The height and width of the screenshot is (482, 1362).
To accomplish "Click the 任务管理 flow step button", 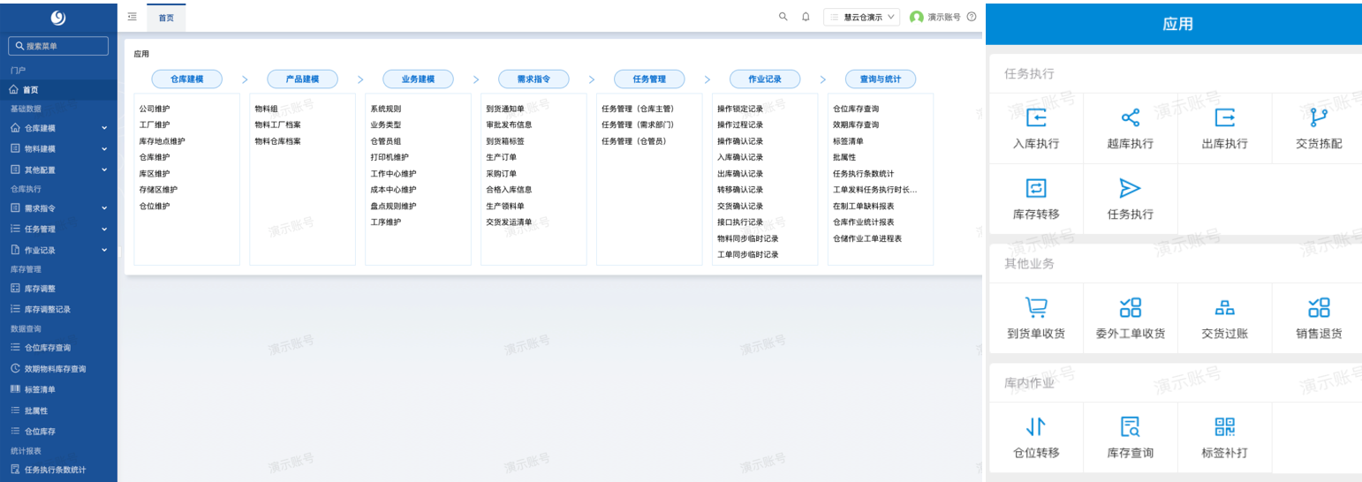I will coord(649,79).
